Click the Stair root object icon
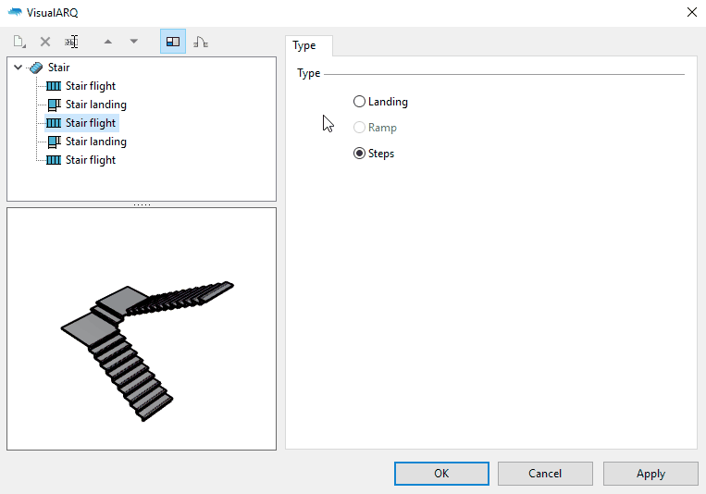Screen dimensions: 706x494 pyautogui.click(x=36, y=68)
